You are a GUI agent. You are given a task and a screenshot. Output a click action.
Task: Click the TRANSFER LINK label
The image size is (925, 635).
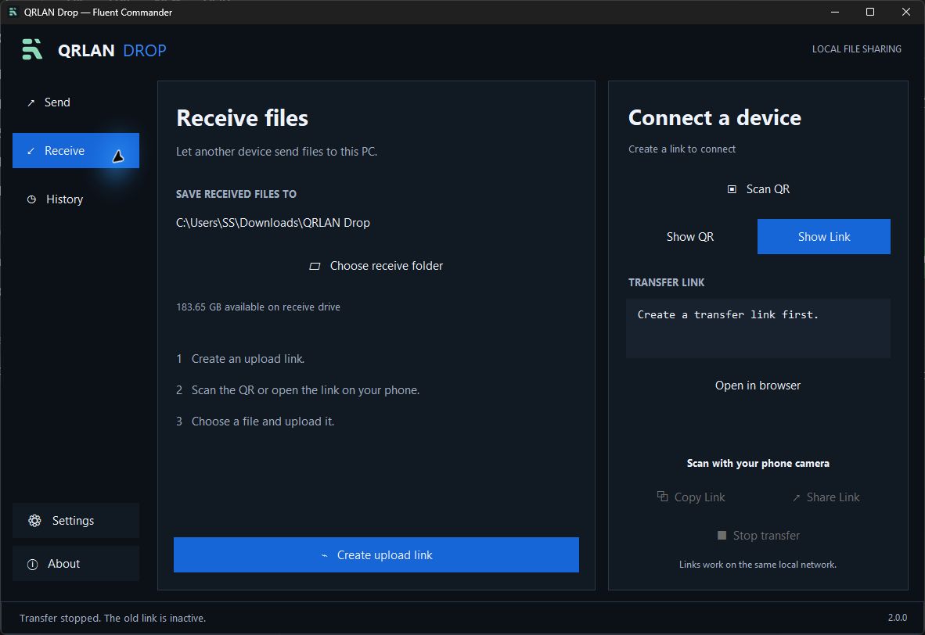[x=667, y=282]
